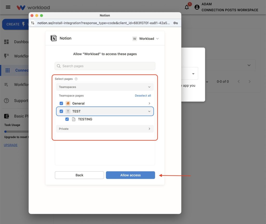Click the Notion logo icon

54,38
